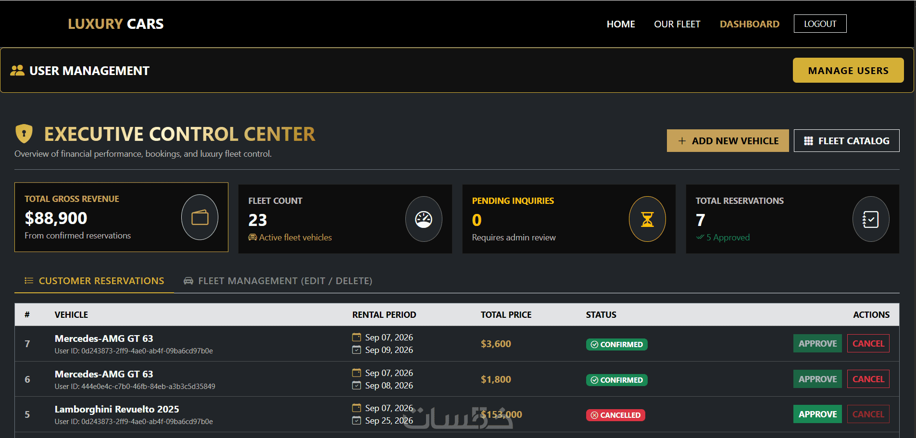Click the Luxury Cars logo
The image size is (916, 438).
click(x=116, y=24)
